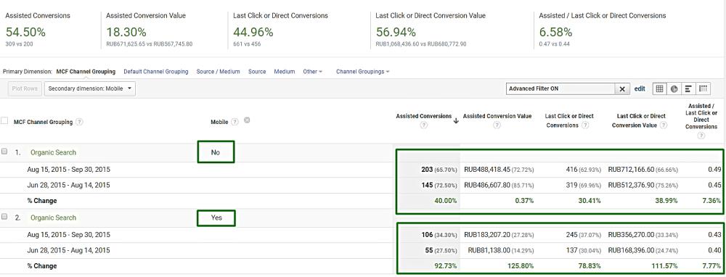Viewport: 726px width, 277px height.
Task: Click the Assisted Conversion Value 18.30% summary
Action: (x=126, y=33)
